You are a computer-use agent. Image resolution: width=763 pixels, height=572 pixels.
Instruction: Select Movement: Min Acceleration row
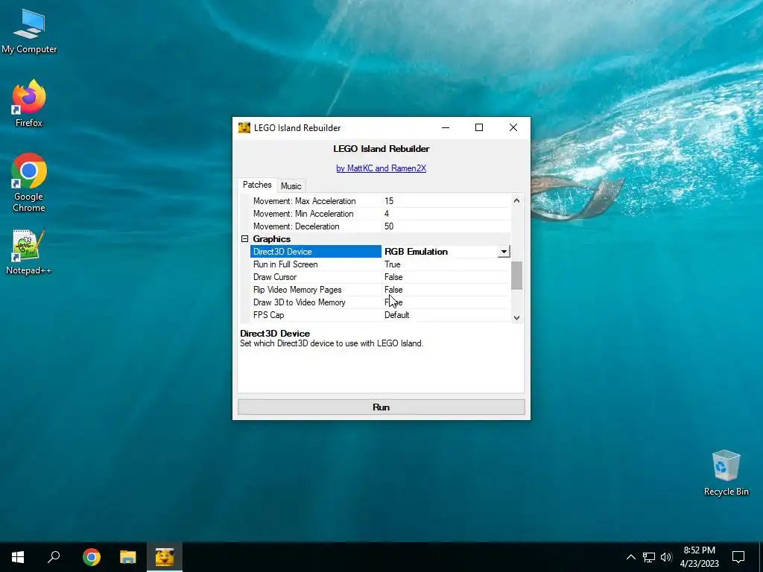(x=380, y=214)
